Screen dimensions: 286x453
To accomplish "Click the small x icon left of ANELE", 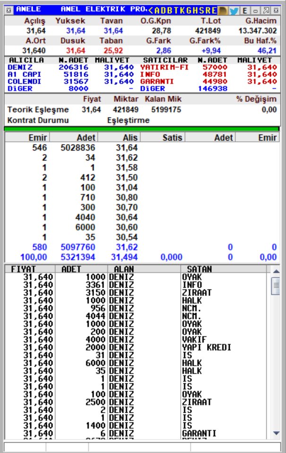I will point(9,11).
